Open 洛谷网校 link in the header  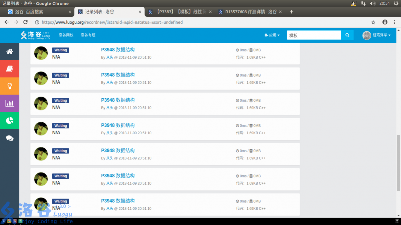(66, 35)
